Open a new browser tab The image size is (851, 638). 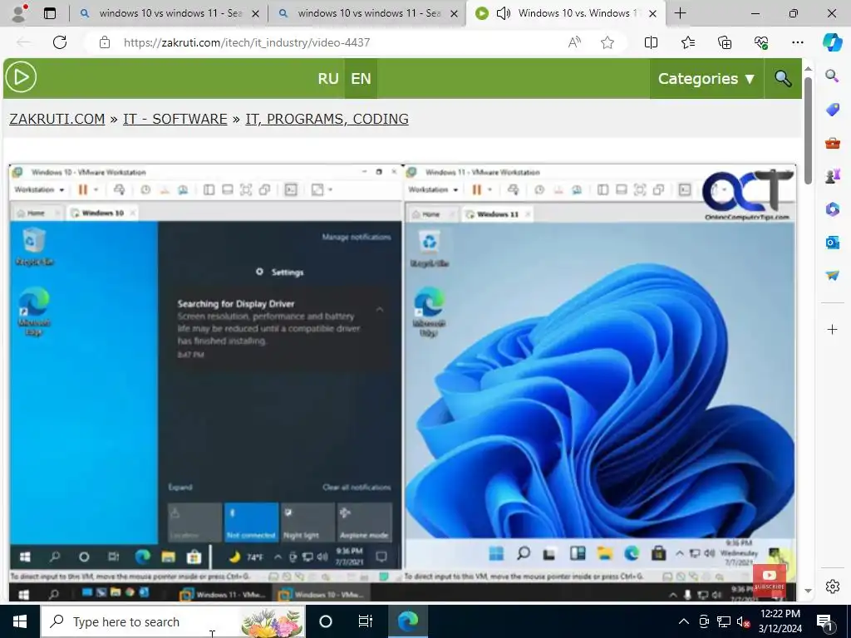coord(680,13)
